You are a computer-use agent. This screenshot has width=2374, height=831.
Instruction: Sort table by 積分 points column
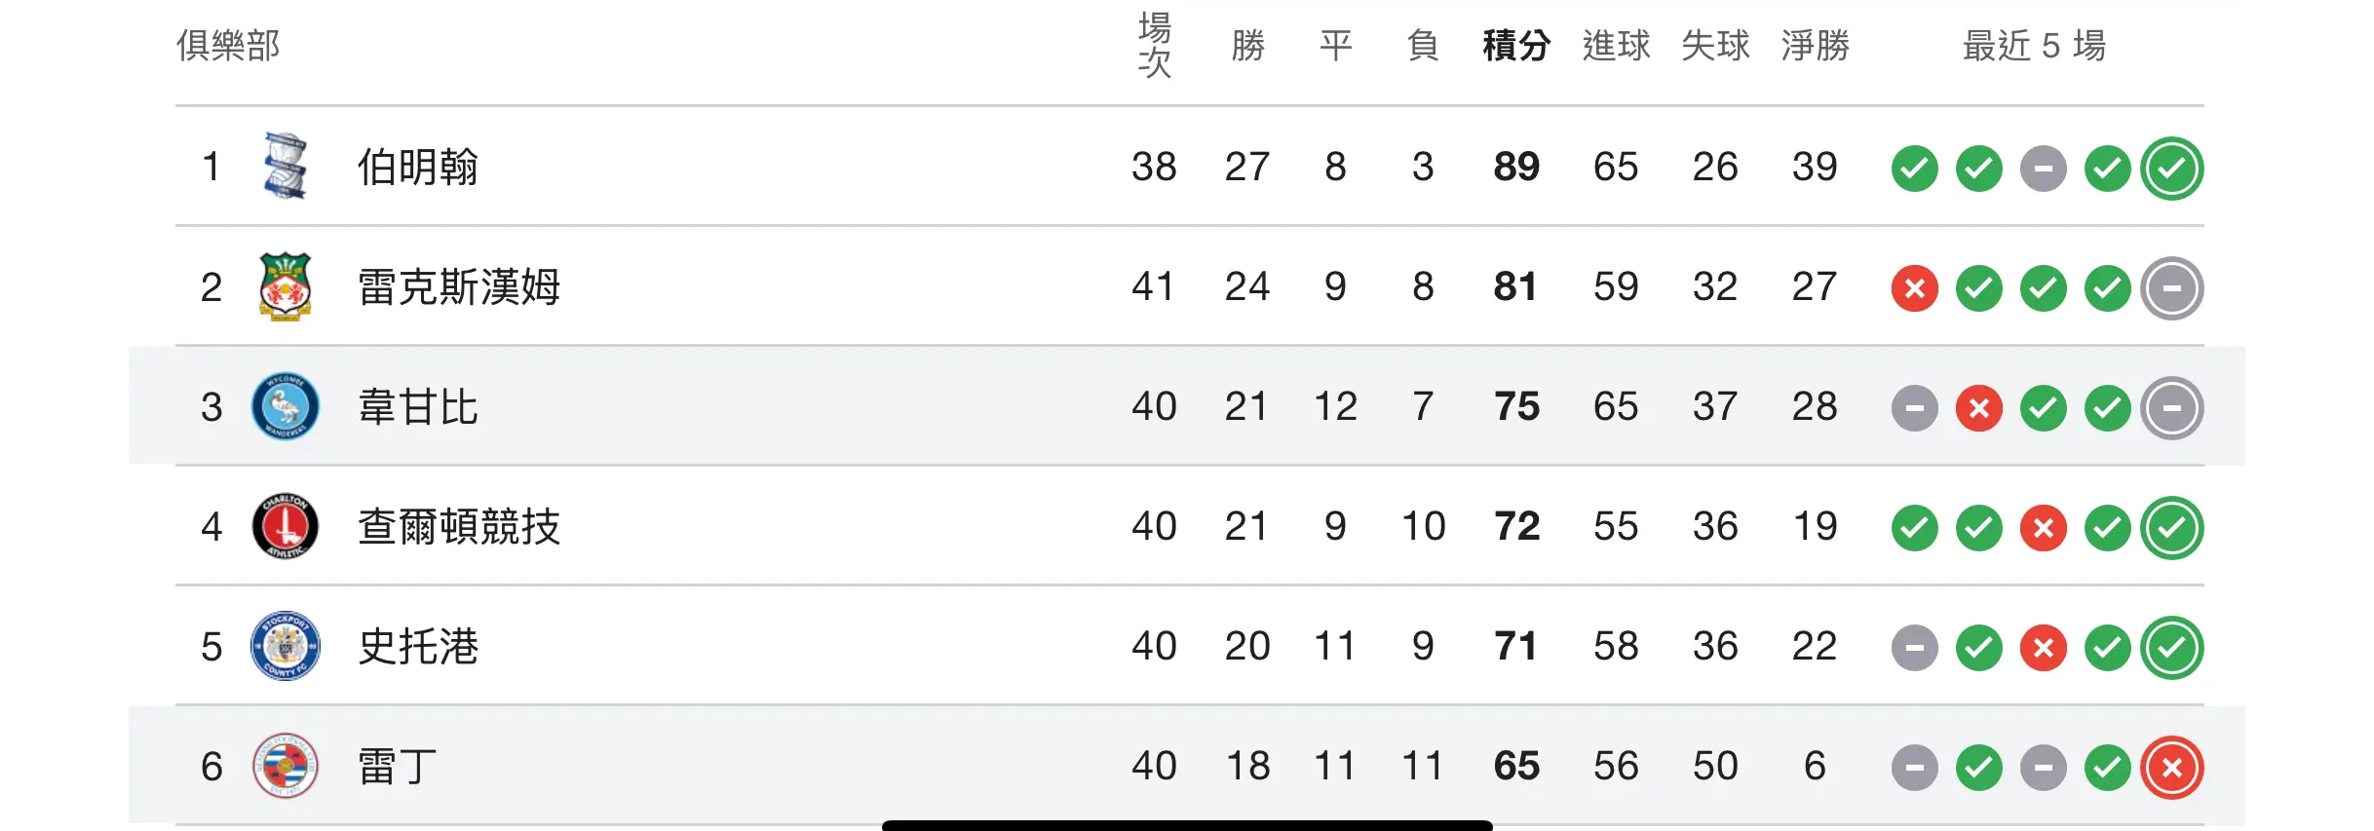click(x=1516, y=45)
